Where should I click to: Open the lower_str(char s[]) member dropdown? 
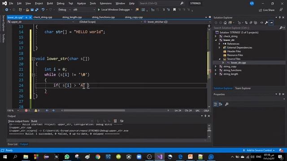177,22
